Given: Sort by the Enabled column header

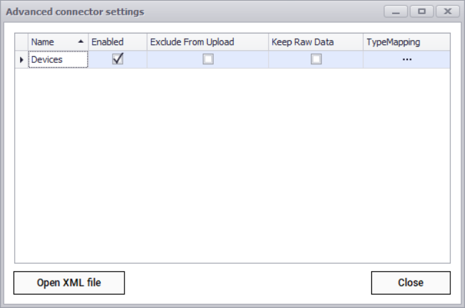Looking at the screenshot, I should pos(117,42).
